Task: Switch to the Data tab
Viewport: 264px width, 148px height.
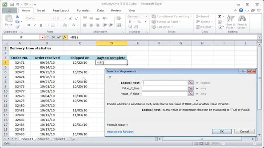Action: (x=100, y=10)
